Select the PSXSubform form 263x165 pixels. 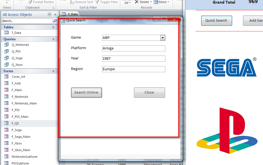point(29,163)
